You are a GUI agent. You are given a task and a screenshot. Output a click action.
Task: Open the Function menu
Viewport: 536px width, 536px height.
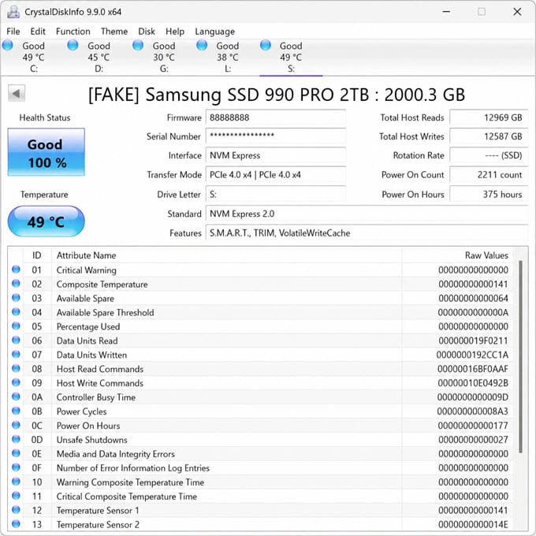click(73, 32)
